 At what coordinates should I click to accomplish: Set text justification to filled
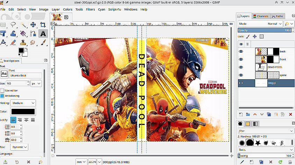pyautogui.click(x=33, y=120)
